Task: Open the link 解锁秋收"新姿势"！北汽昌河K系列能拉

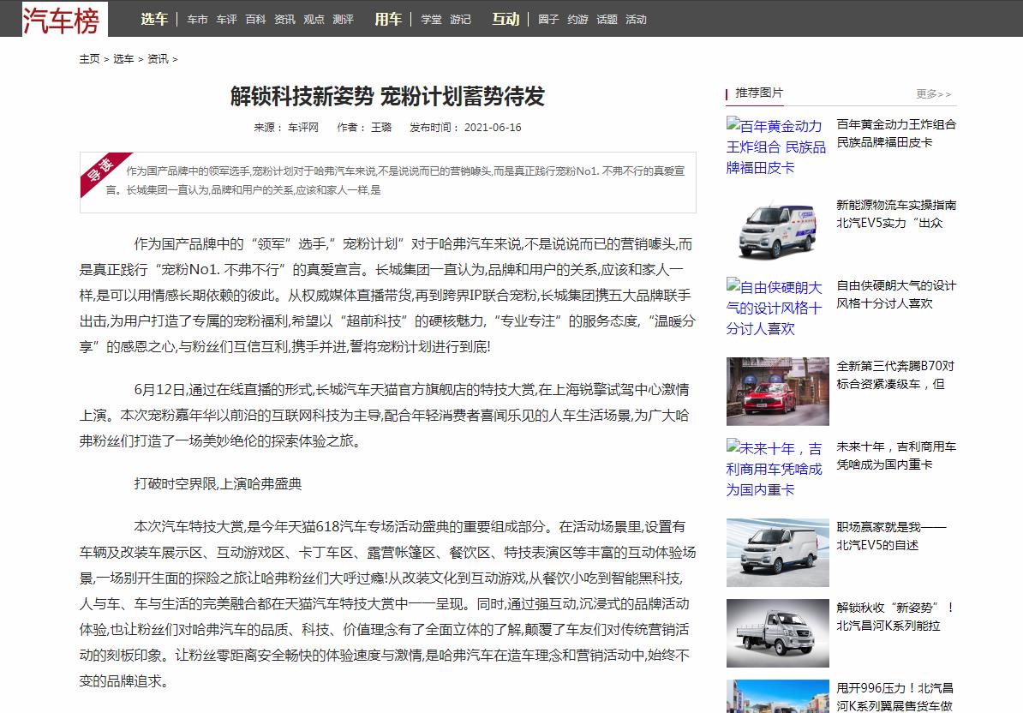Action: (x=895, y=616)
